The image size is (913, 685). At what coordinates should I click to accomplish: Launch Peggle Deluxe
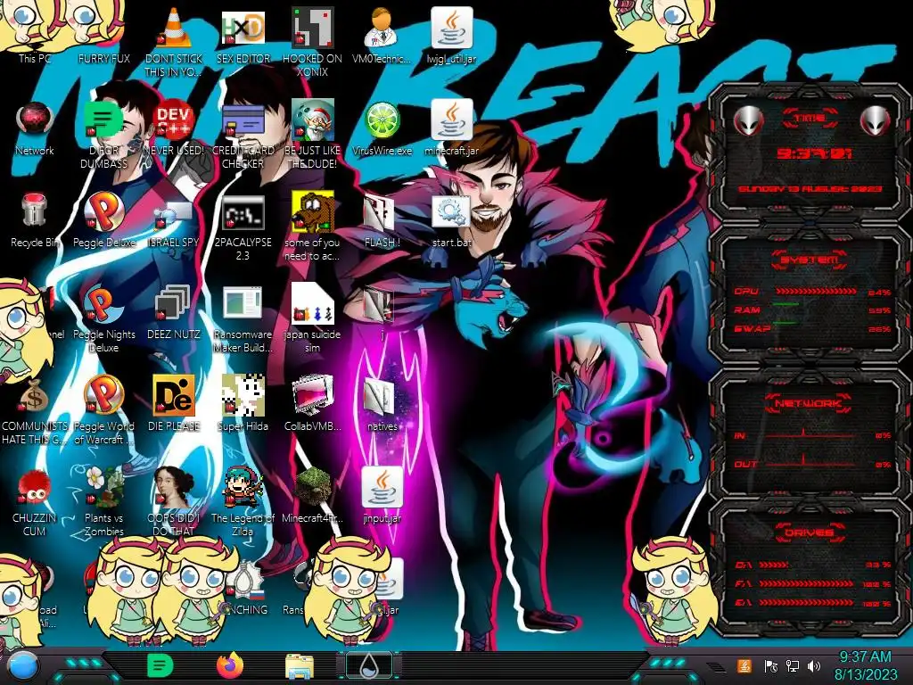103,210
